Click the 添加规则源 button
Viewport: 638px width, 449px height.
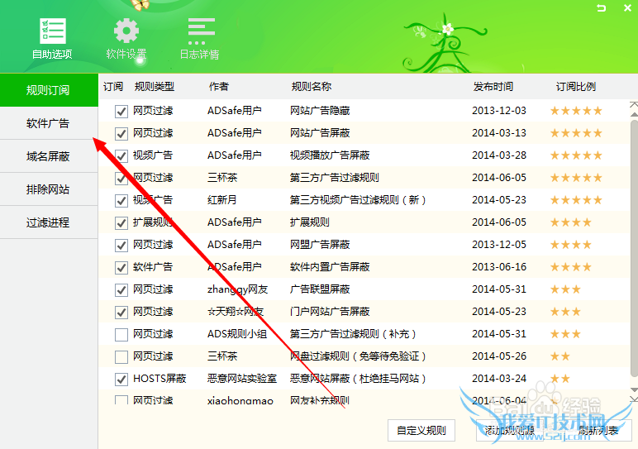coord(509,430)
